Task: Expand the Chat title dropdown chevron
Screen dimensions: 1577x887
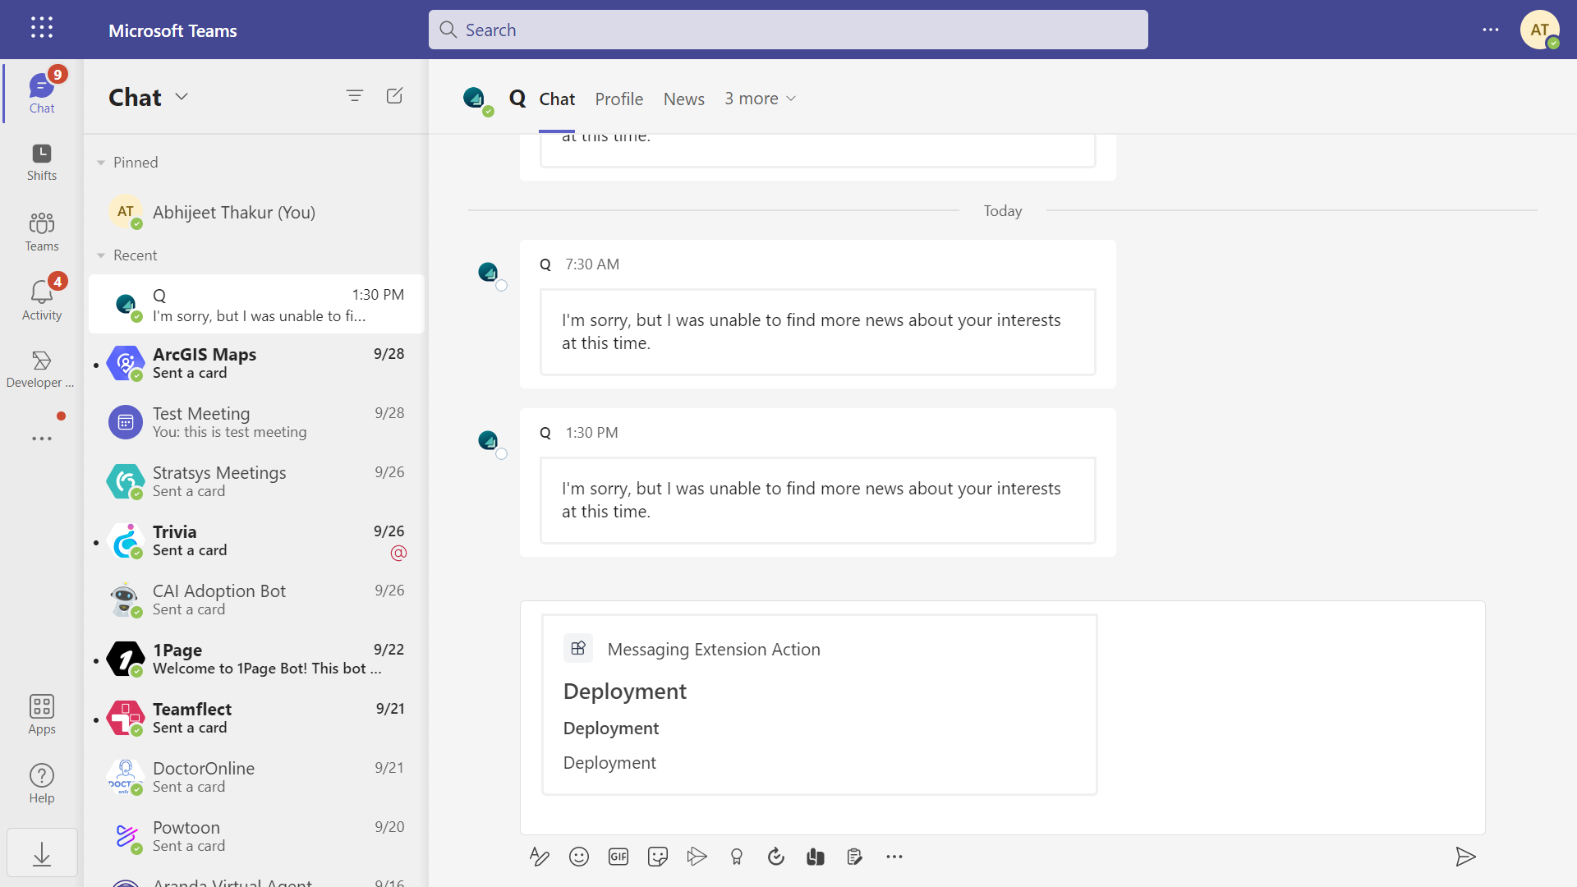Action: point(182,97)
